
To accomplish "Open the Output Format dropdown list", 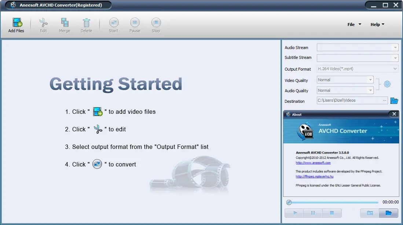I will 358,69.
